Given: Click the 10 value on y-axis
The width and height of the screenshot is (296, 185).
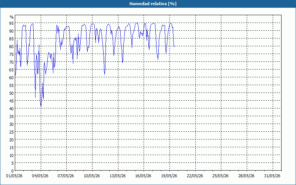Looking at the screenshot, I should point(11,155).
